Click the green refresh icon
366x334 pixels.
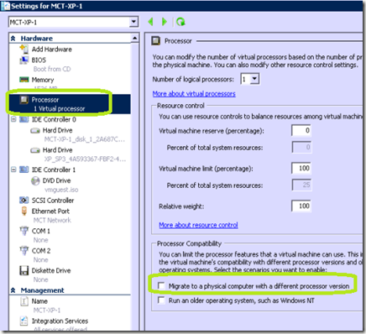[180, 22]
